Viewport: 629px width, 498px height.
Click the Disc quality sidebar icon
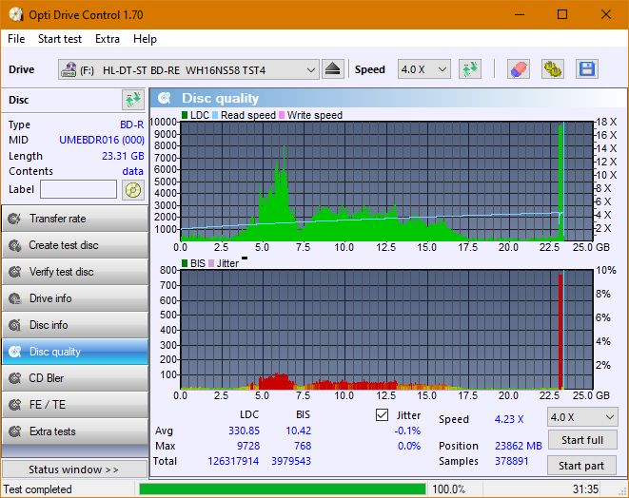tap(15, 352)
